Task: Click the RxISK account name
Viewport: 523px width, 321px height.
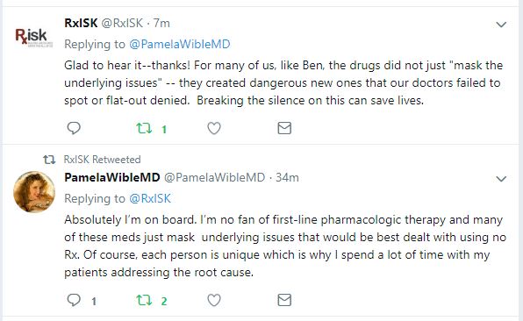Action: 81,23
